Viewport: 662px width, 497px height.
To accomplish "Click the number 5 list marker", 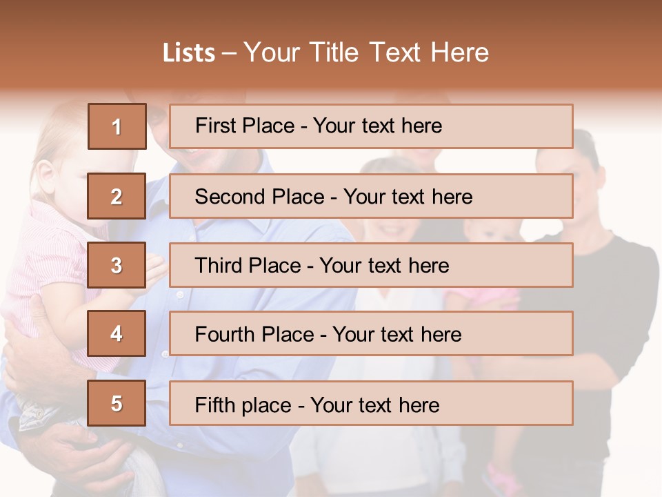I will 117,403.
